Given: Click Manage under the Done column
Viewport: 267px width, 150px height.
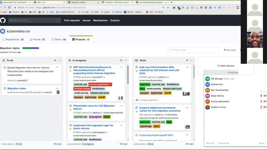Looking at the screenshot, I should tap(189, 144).
